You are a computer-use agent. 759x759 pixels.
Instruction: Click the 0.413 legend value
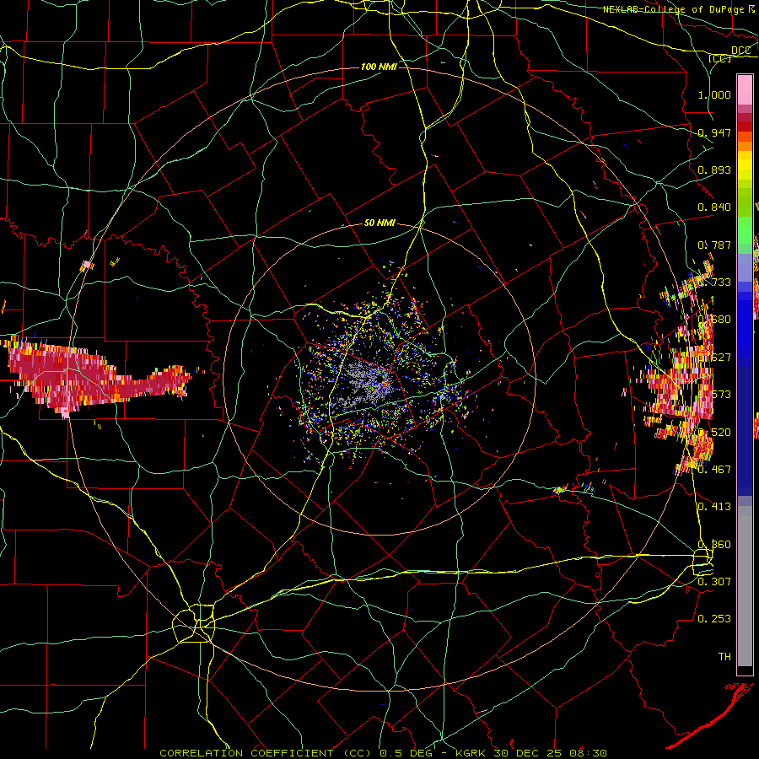[x=714, y=507]
